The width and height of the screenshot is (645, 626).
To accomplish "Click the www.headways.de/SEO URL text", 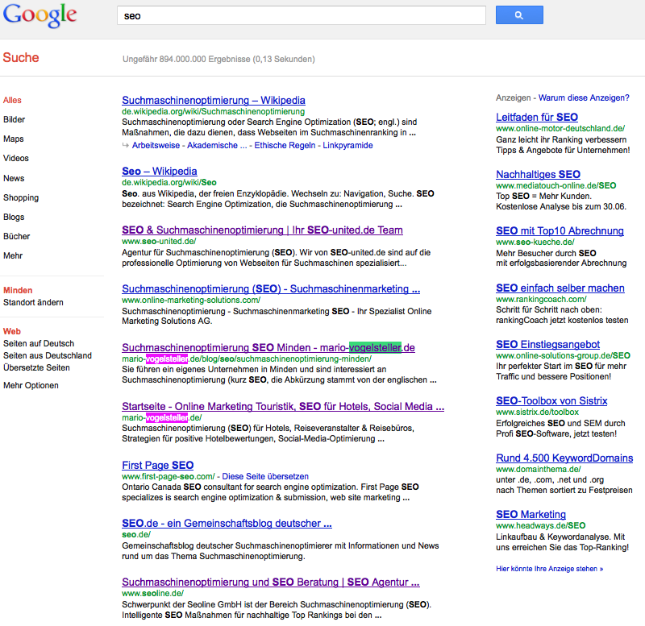I will (x=541, y=525).
